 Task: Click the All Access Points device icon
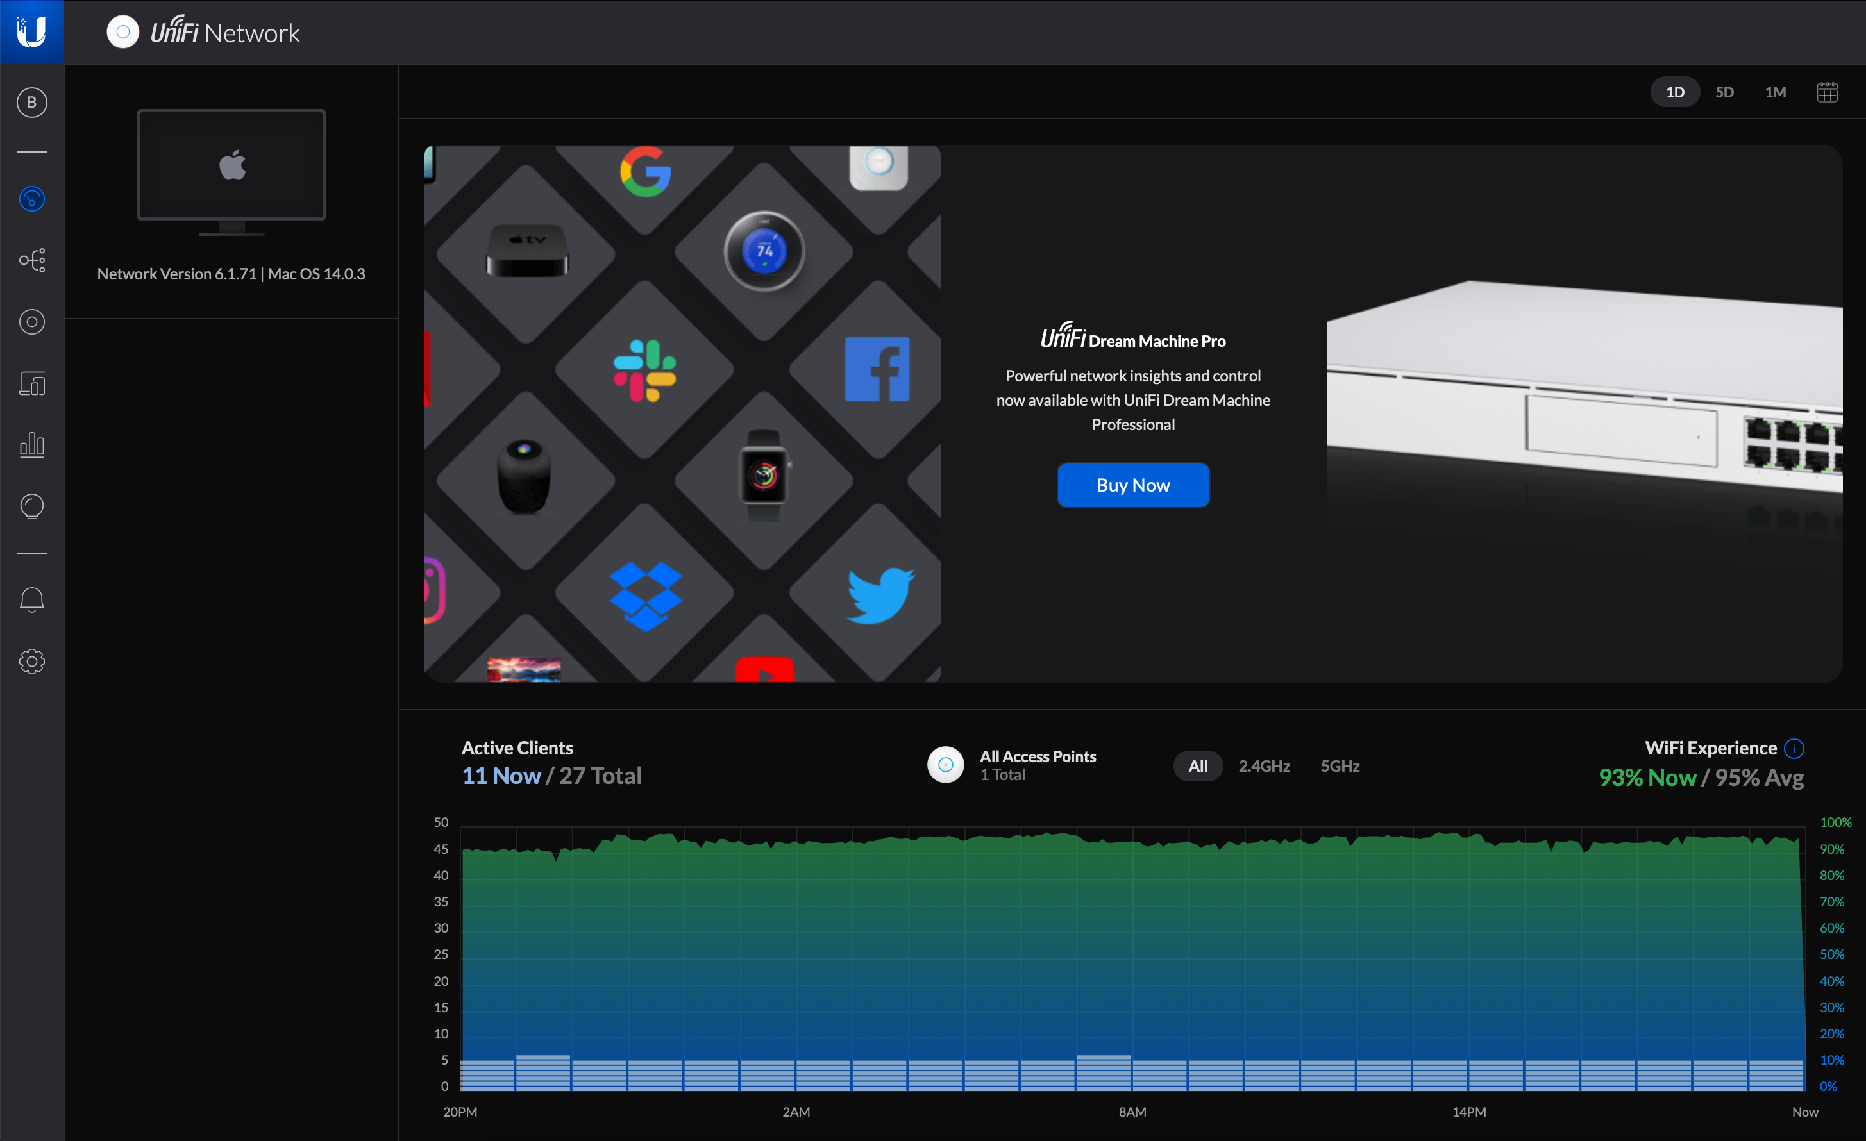click(945, 765)
